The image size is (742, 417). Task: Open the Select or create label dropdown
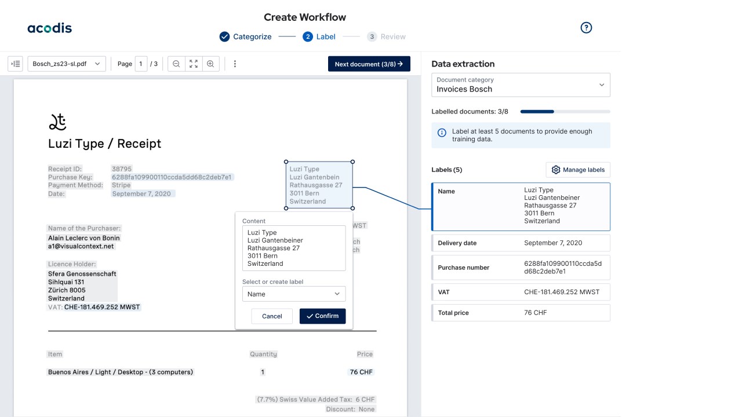click(x=294, y=294)
